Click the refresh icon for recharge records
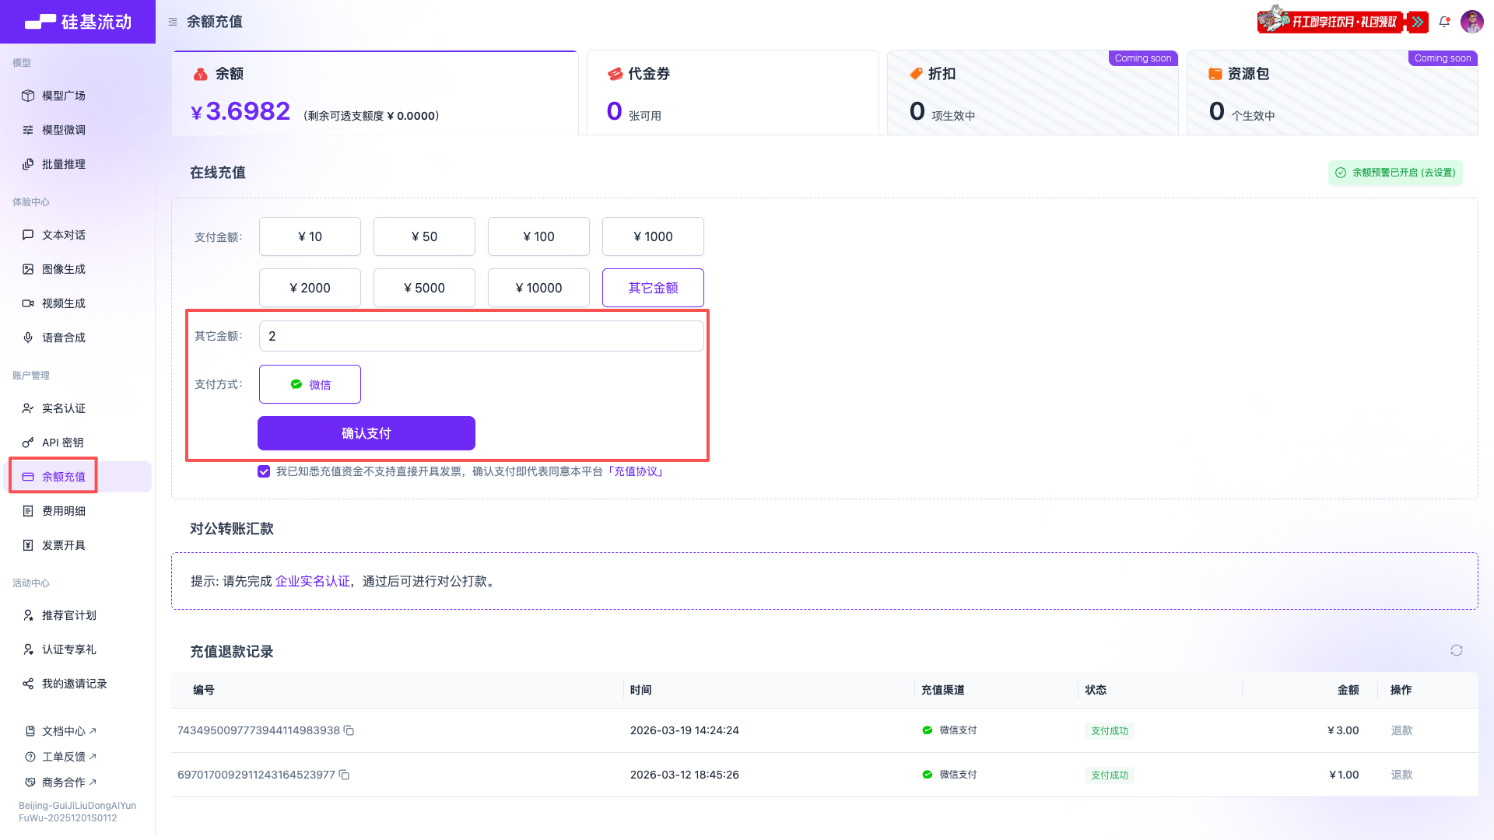The width and height of the screenshot is (1494, 840). point(1456,650)
